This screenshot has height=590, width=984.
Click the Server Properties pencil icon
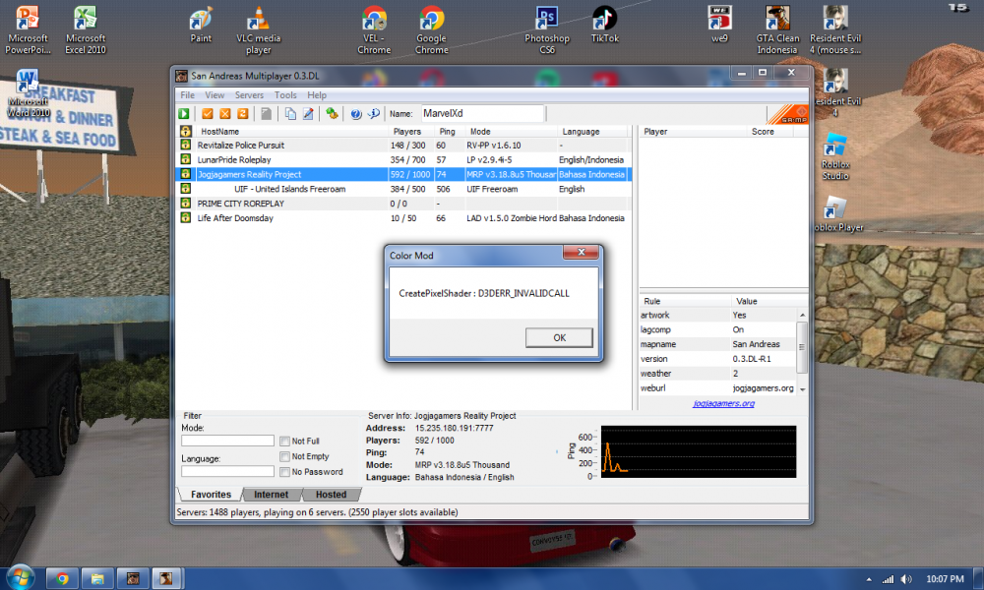pos(308,113)
